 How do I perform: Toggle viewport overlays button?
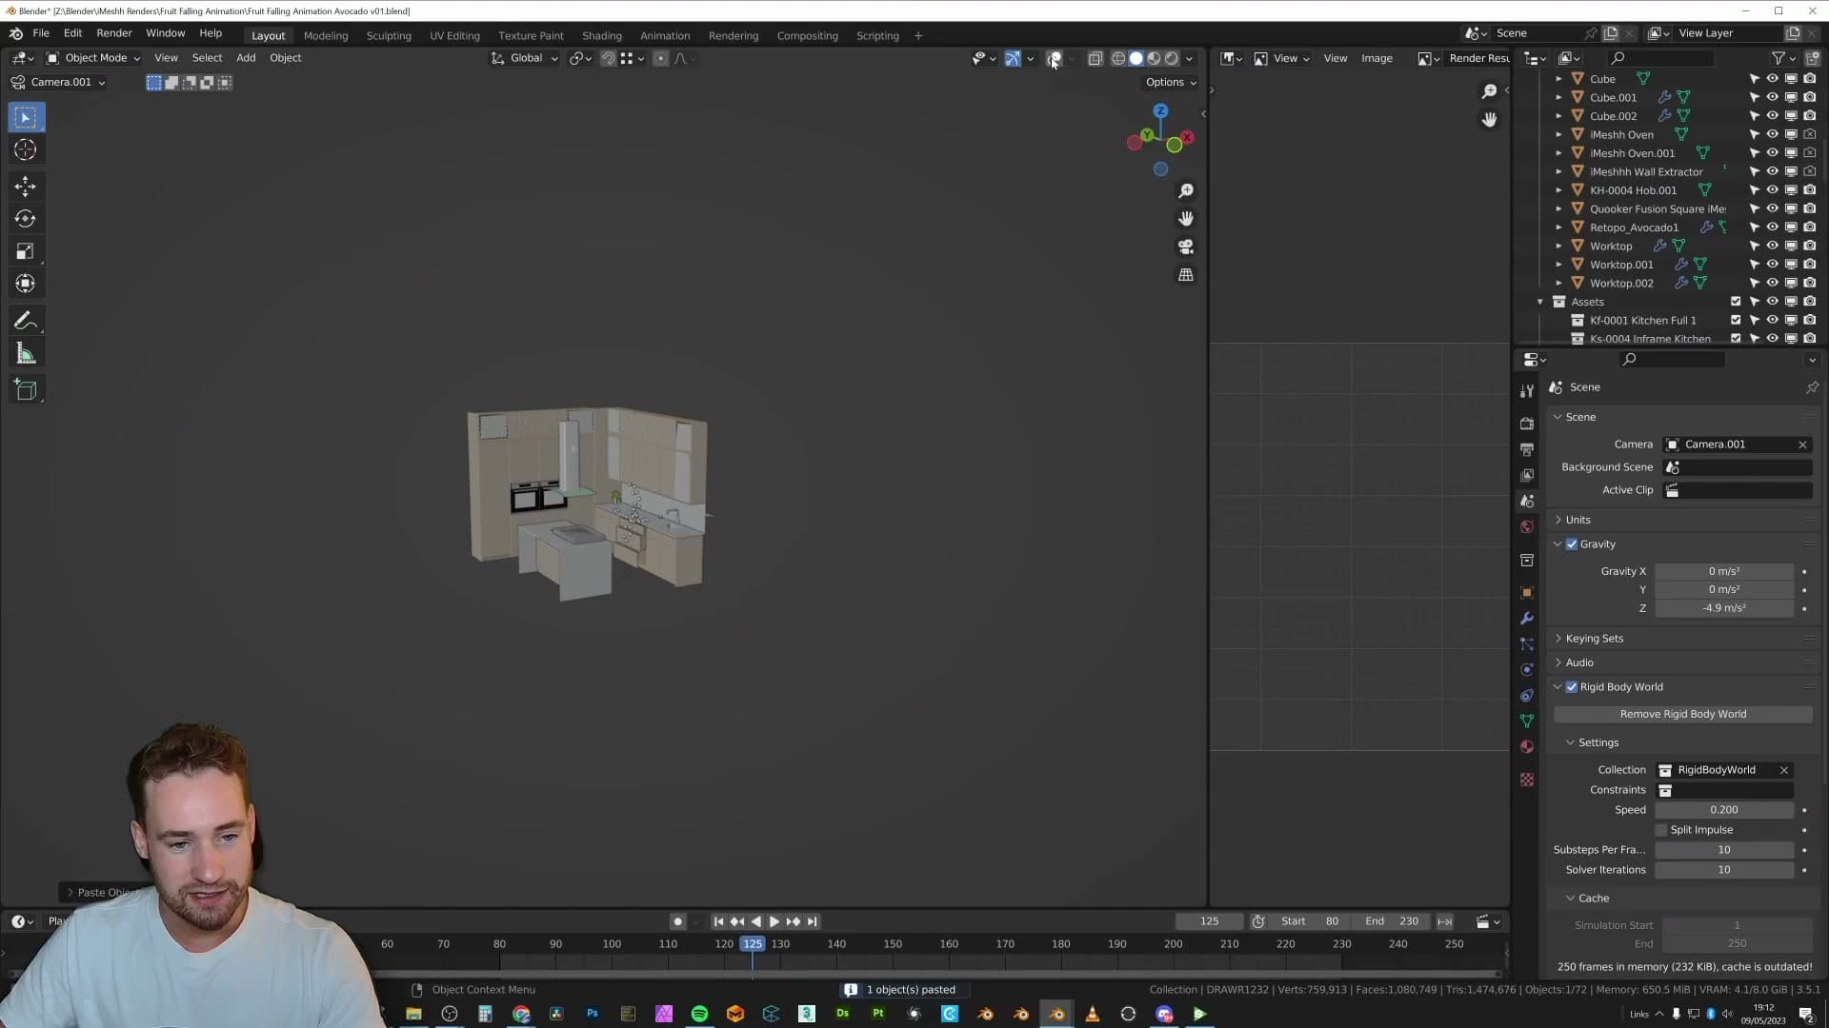pyautogui.click(x=1054, y=58)
